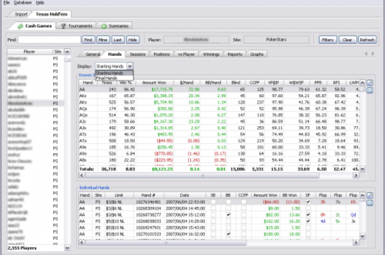This screenshot has width=385, height=255.
Task: Click the Individual Hands horizontal scrollbar thumb
Action: coord(166,243)
